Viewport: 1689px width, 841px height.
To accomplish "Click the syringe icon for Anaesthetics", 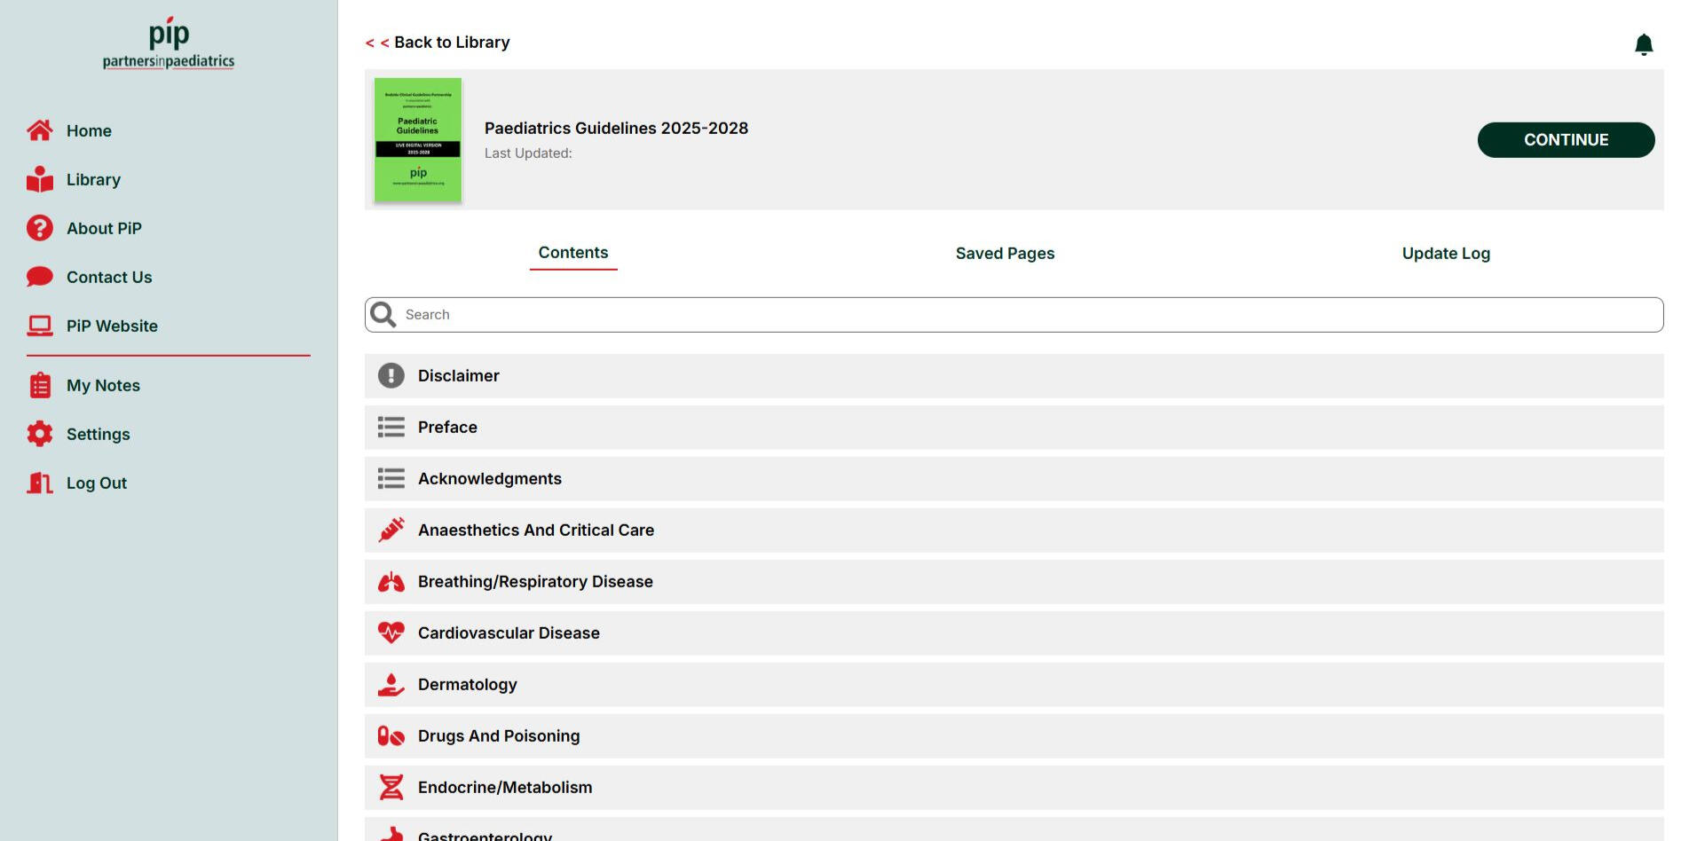I will 391,530.
